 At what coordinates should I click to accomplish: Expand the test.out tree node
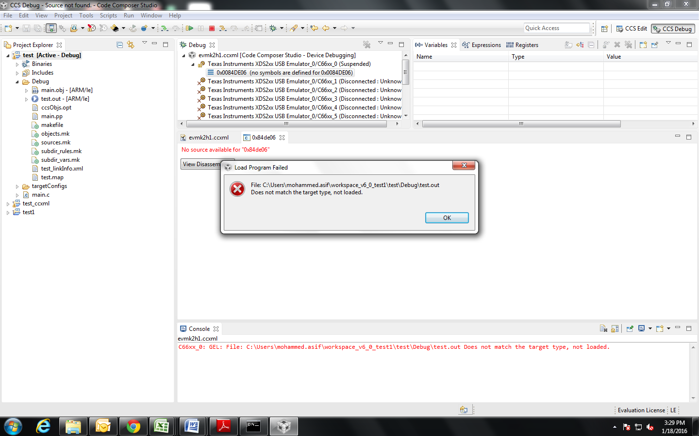[x=26, y=99]
